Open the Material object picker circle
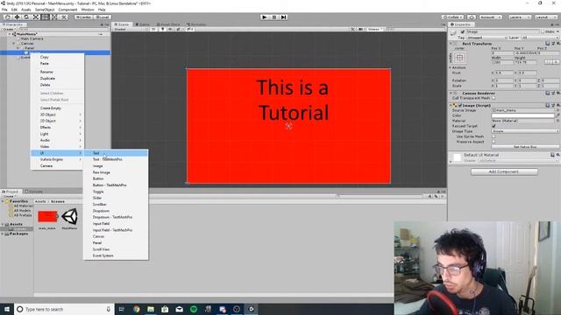The width and height of the screenshot is (561, 315). (x=557, y=121)
